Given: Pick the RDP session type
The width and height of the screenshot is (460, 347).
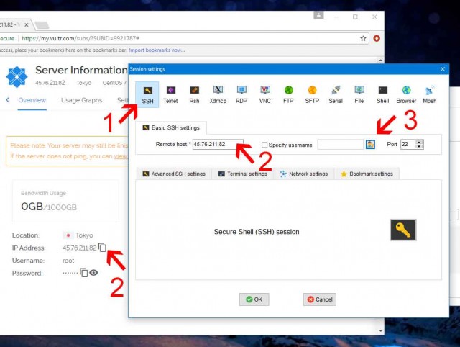Looking at the screenshot, I should tap(241, 94).
